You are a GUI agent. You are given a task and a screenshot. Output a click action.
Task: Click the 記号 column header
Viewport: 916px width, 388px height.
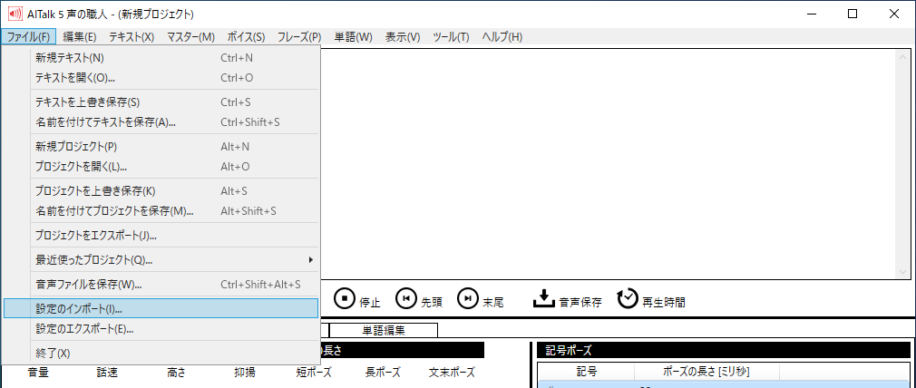pos(585,372)
